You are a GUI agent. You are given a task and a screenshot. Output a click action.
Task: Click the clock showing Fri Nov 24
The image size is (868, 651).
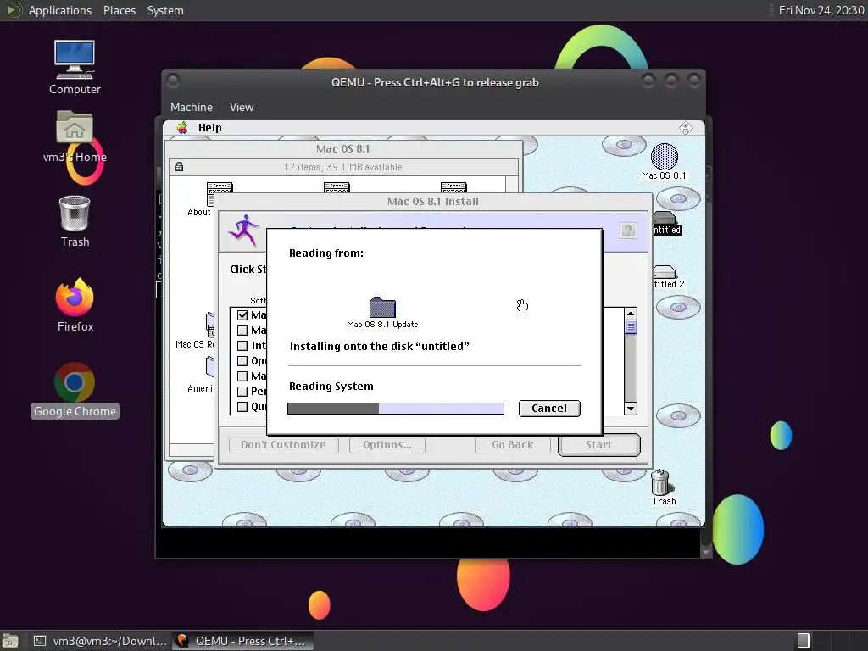[x=821, y=10]
